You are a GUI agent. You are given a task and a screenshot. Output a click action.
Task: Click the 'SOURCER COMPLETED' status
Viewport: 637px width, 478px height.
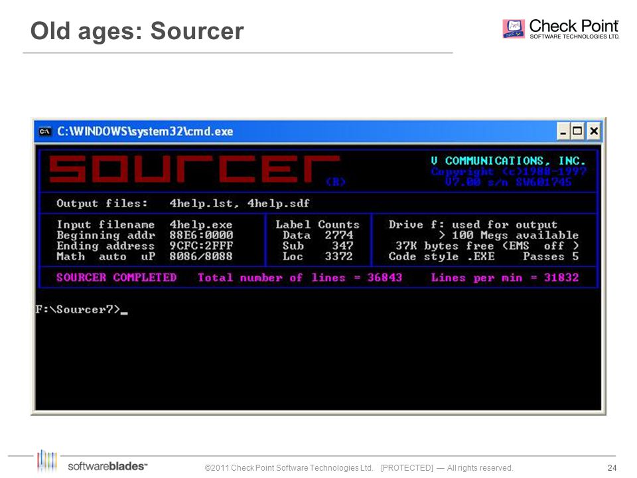click(x=116, y=278)
